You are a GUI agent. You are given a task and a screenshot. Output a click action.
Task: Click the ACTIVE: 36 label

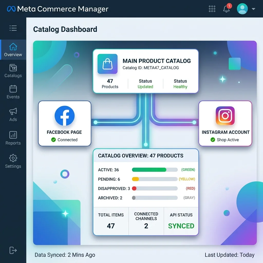pos(108,170)
